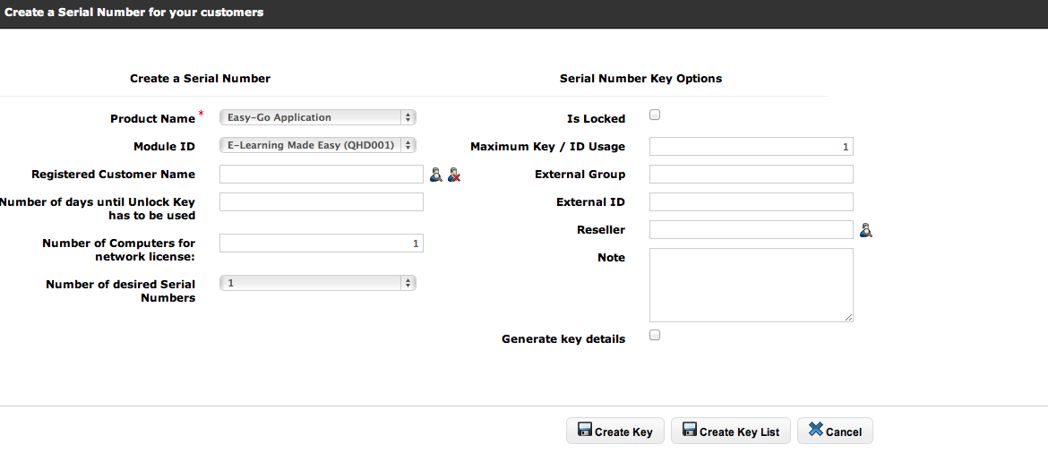Focus the days until Unlock Key field
Viewport: 1048px width, 453px height.
[321, 202]
